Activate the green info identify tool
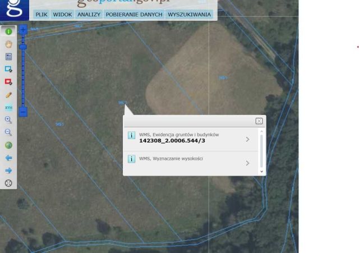Image resolution: width=359 pixels, height=253 pixels. [9, 31]
